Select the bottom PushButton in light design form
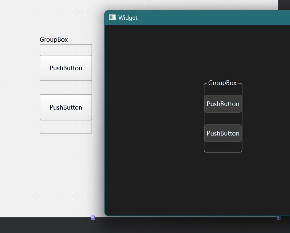 [x=66, y=107]
